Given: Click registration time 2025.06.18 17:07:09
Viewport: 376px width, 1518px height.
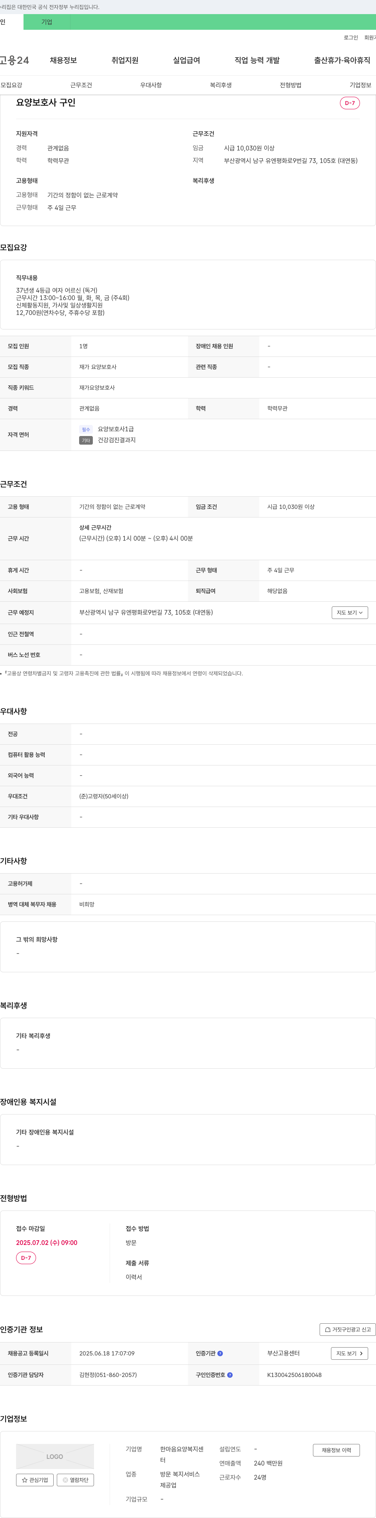Looking at the screenshot, I should pos(107,1353).
